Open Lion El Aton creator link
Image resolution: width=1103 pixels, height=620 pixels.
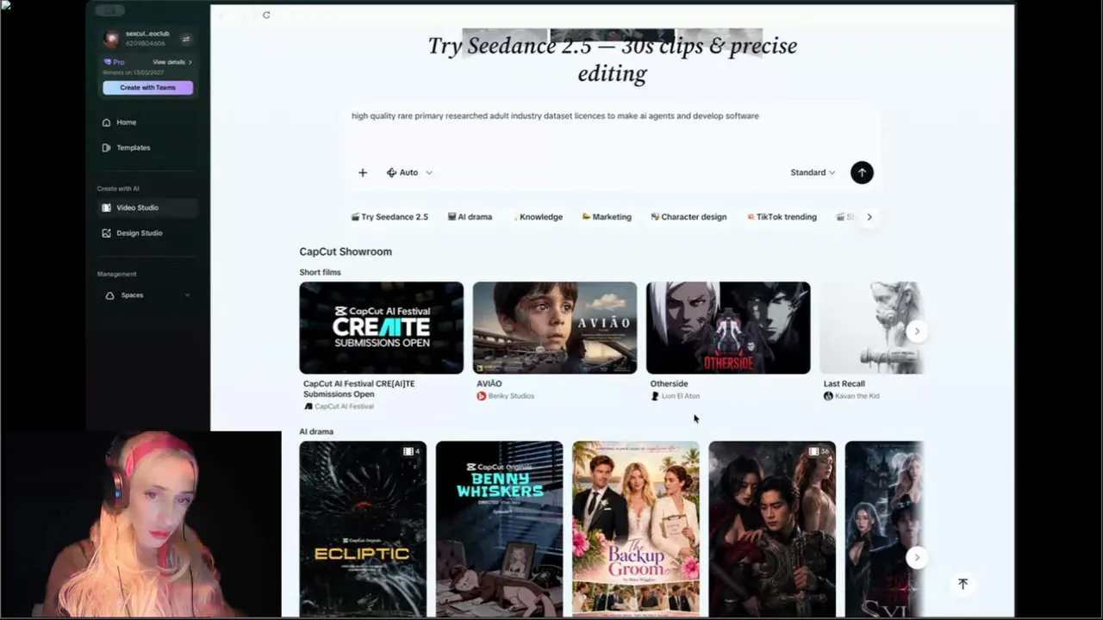coord(675,396)
